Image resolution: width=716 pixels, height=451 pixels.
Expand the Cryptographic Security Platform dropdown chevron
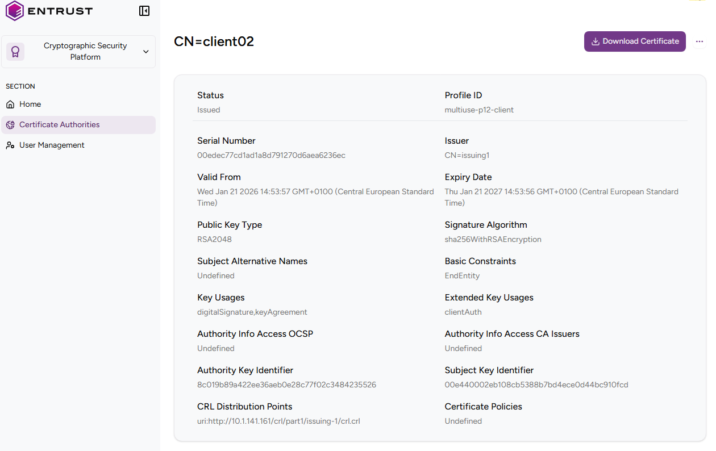pyautogui.click(x=146, y=52)
